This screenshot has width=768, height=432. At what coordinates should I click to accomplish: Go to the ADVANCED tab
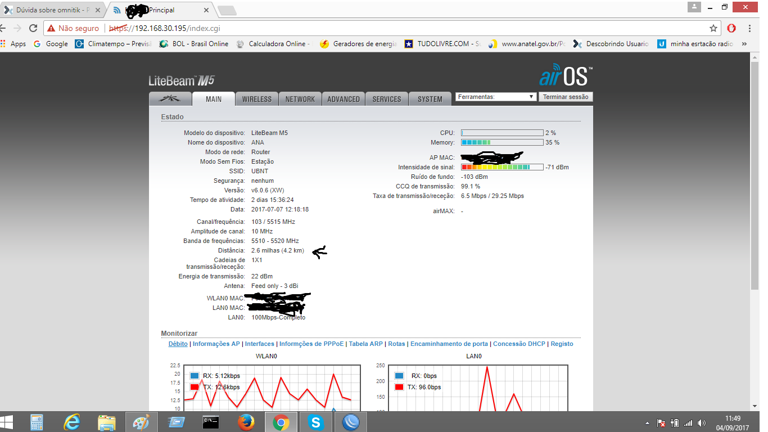(344, 99)
